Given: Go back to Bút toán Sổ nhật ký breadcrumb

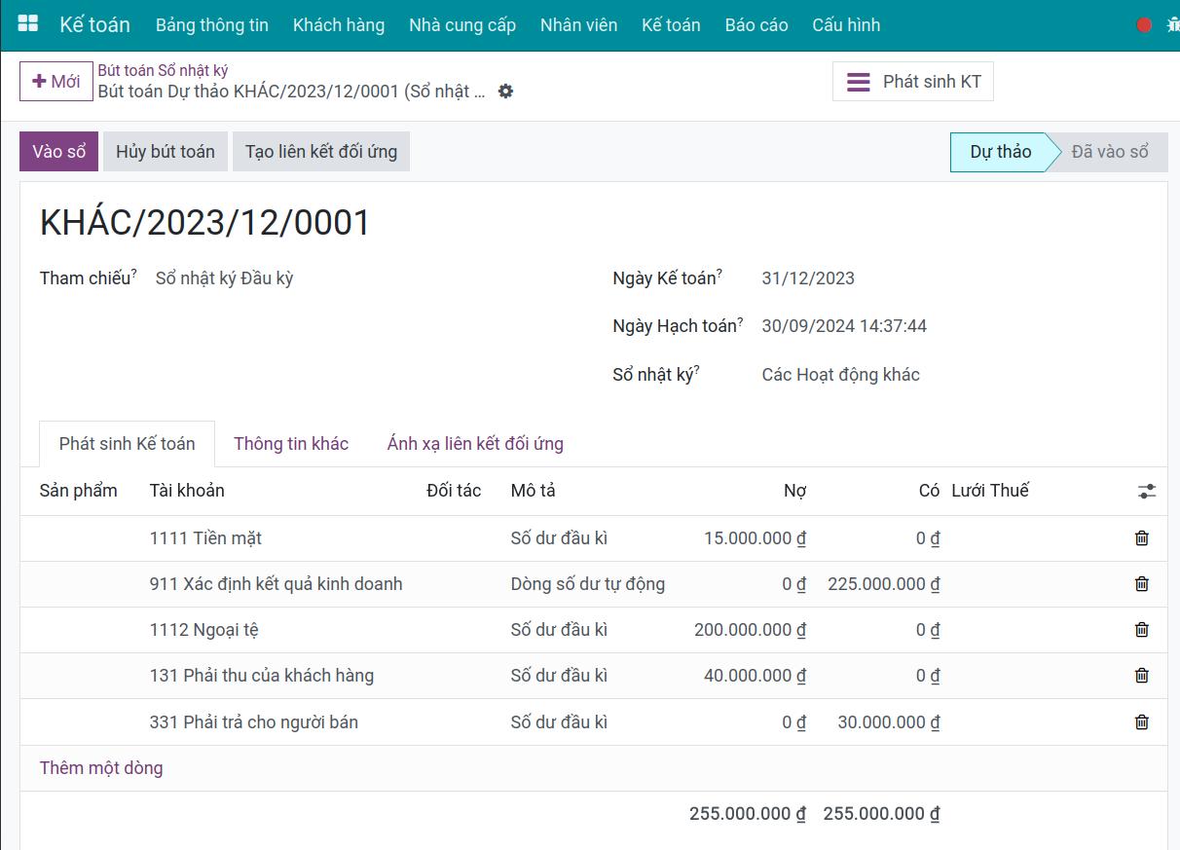Looking at the screenshot, I should [x=163, y=70].
